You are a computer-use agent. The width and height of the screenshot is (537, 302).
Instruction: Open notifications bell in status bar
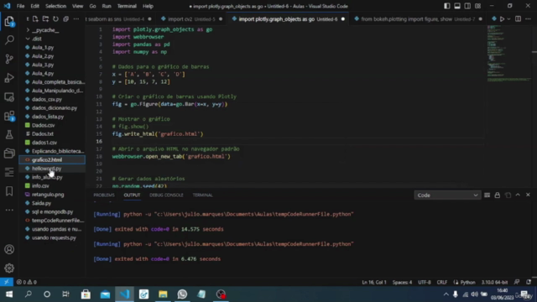point(529,282)
